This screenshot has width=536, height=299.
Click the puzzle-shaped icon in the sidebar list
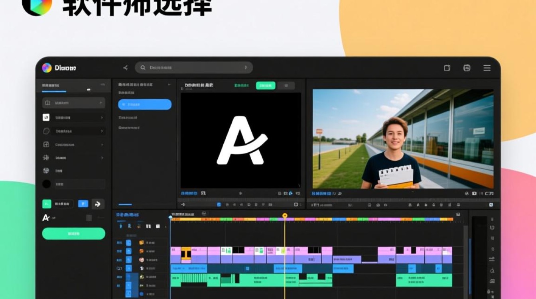coord(46,158)
